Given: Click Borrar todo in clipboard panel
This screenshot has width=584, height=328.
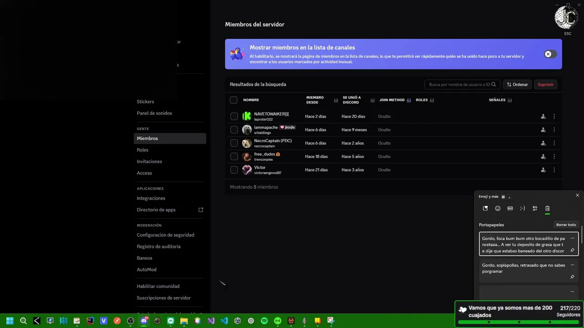Looking at the screenshot, I should pyautogui.click(x=566, y=225).
